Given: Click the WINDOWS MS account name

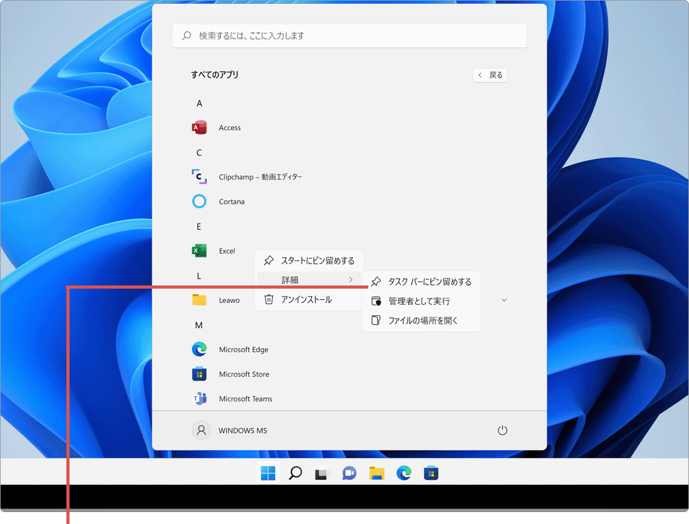Looking at the screenshot, I should [x=242, y=431].
